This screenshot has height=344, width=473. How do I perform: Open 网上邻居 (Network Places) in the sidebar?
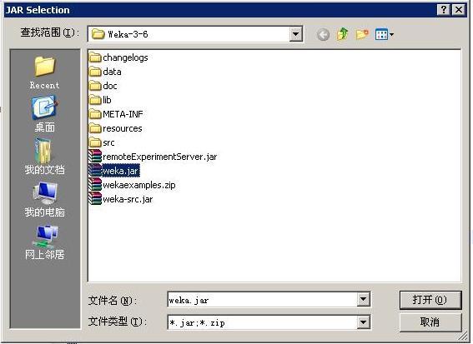[45, 242]
